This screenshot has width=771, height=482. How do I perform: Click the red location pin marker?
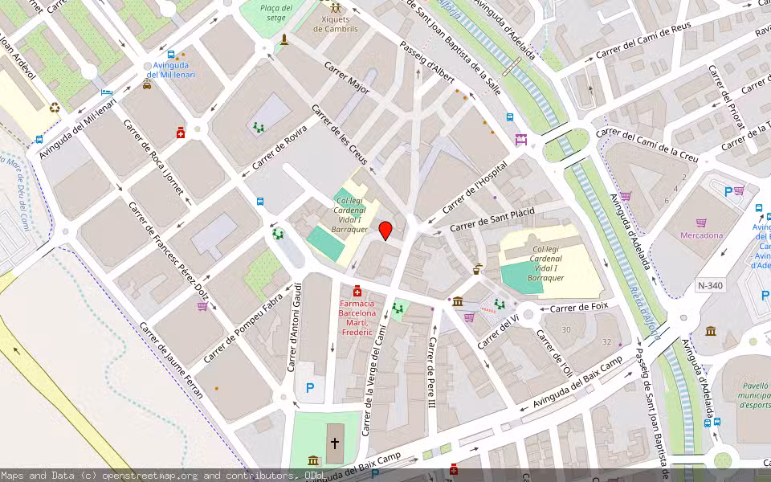pos(385,231)
